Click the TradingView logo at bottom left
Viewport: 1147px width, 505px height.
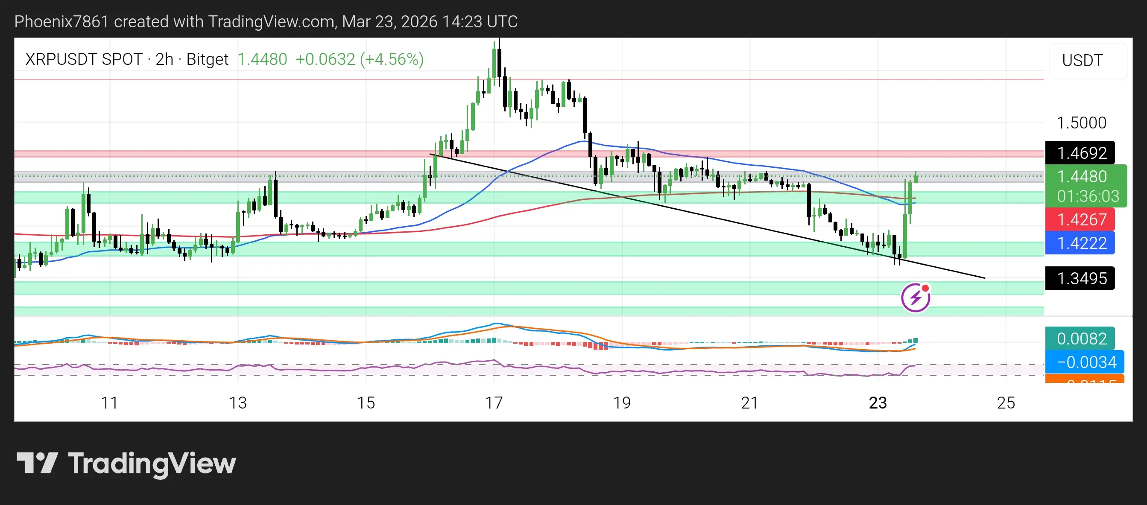[126, 463]
